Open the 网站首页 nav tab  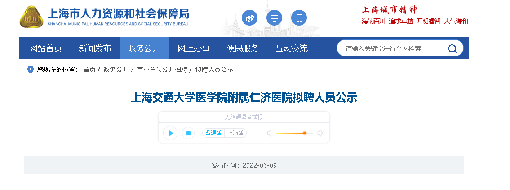pos(46,48)
